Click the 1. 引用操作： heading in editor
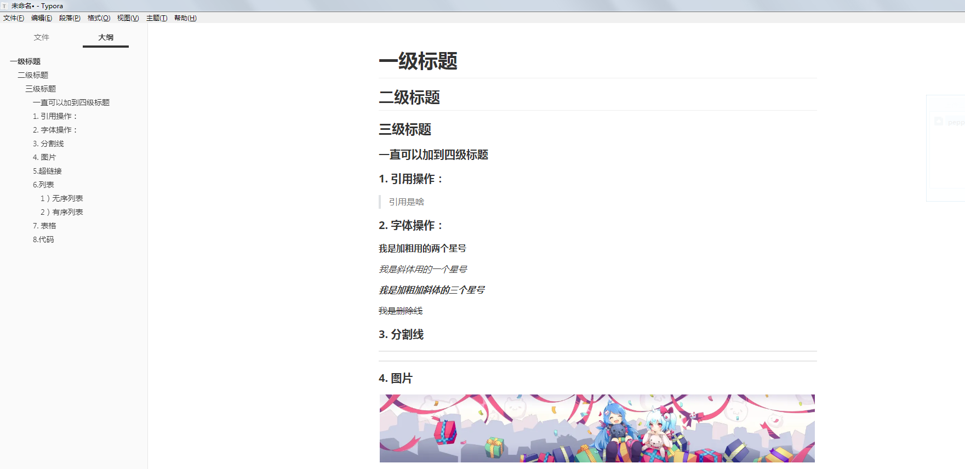The width and height of the screenshot is (965, 469). [x=411, y=179]
